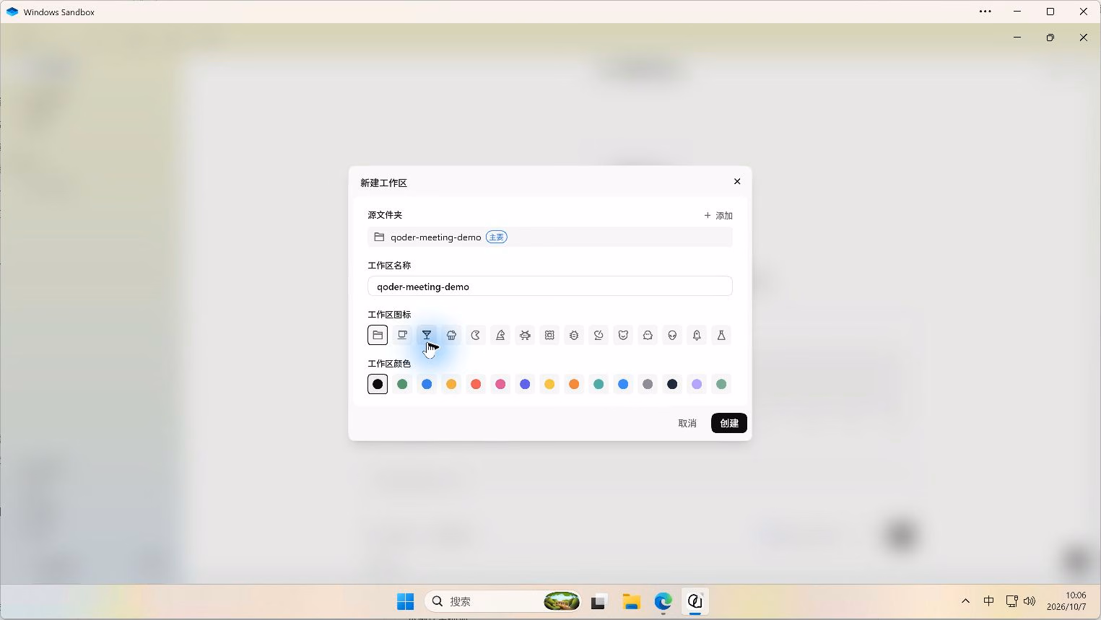Expand the hidden system tray icons
This screenshot has height=620, width=1101.
[x=965, y=601]
